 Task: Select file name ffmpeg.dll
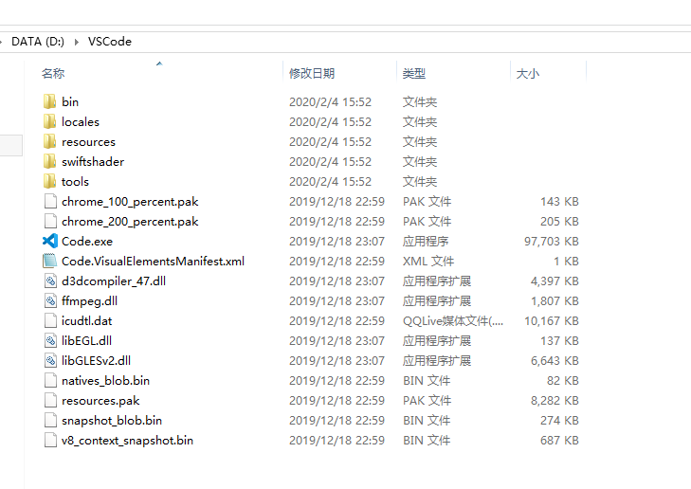point(89,301)
